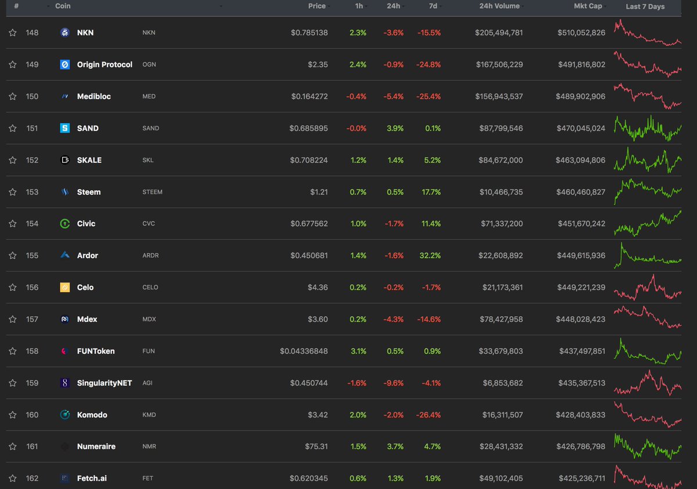Star the Celo coin
The height and width of the screenshot is (489, 697).
click(x=13, y=287)
